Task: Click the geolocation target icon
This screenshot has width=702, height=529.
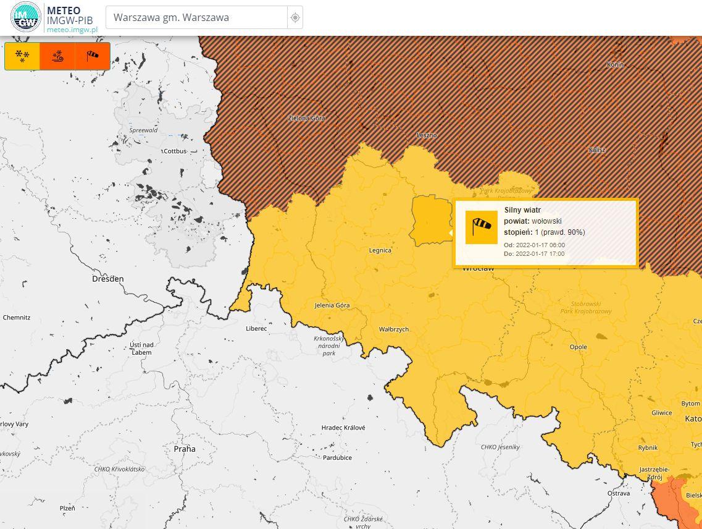Action: 295,17
